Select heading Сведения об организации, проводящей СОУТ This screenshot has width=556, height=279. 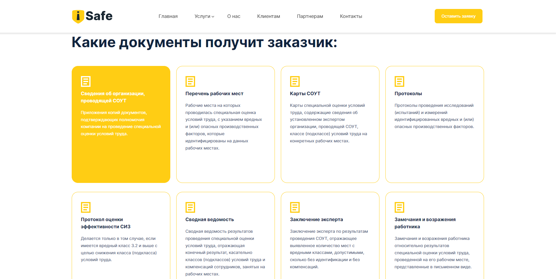113,97
